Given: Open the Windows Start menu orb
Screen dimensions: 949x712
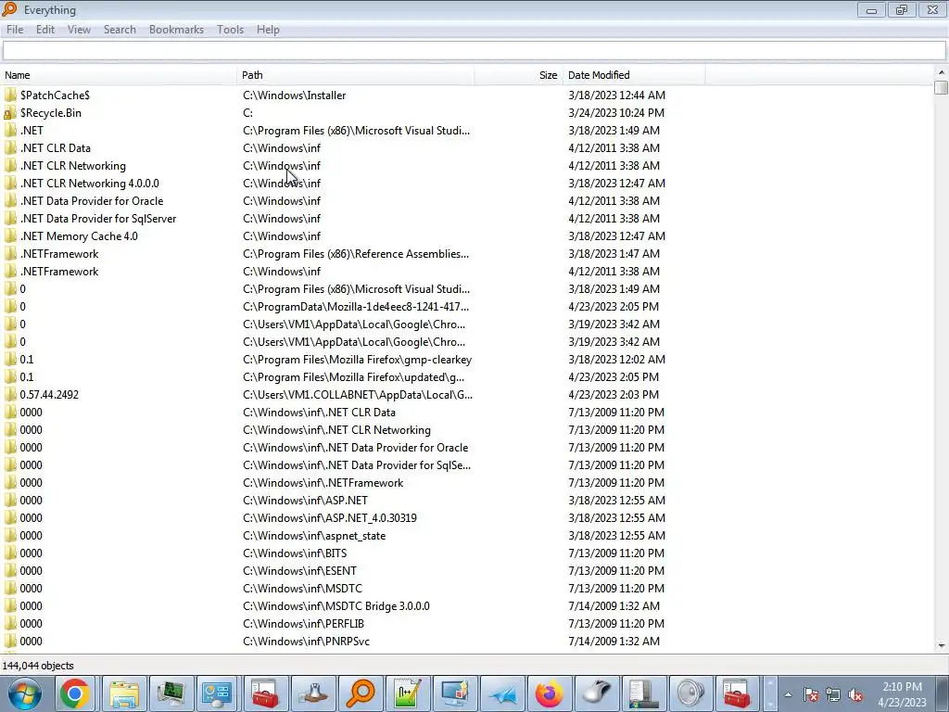Looking at the screenshot, I should 24,693.
